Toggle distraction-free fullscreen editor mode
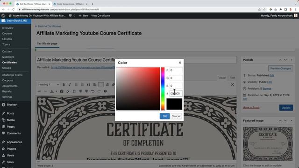 tap(232, 84)
